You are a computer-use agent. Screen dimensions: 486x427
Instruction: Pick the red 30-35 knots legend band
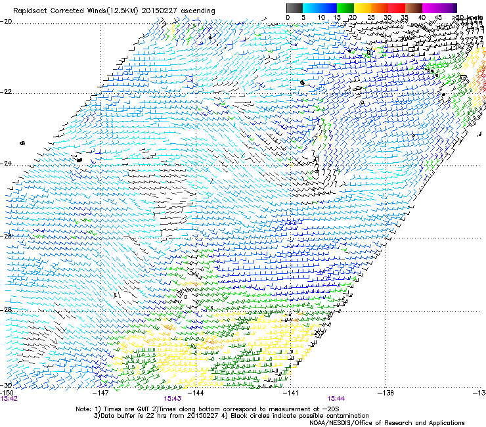397,8
